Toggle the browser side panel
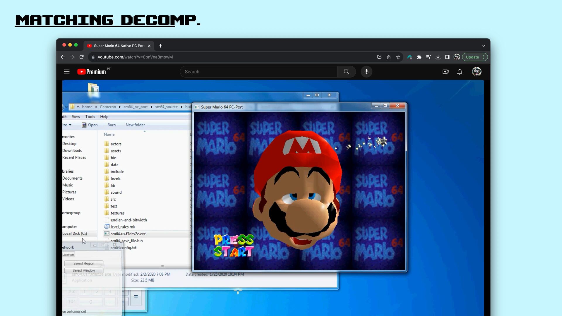562x316 pixels. coord(447,57)
